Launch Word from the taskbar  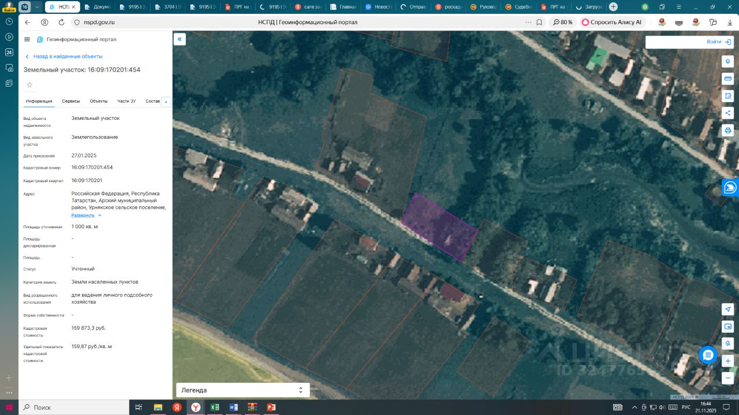coord(233,407)
